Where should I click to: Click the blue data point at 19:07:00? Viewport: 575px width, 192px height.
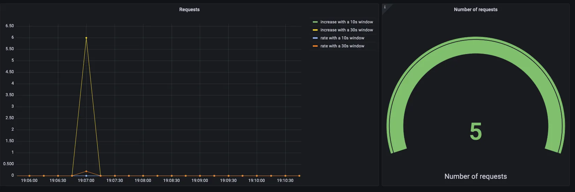pyautogui.click(x=86, y=176)
